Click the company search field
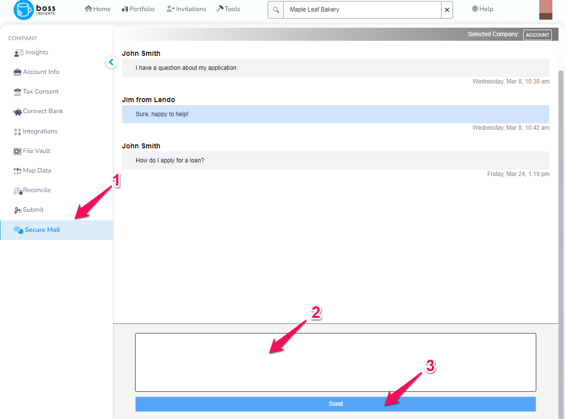 tap(362, 10)
